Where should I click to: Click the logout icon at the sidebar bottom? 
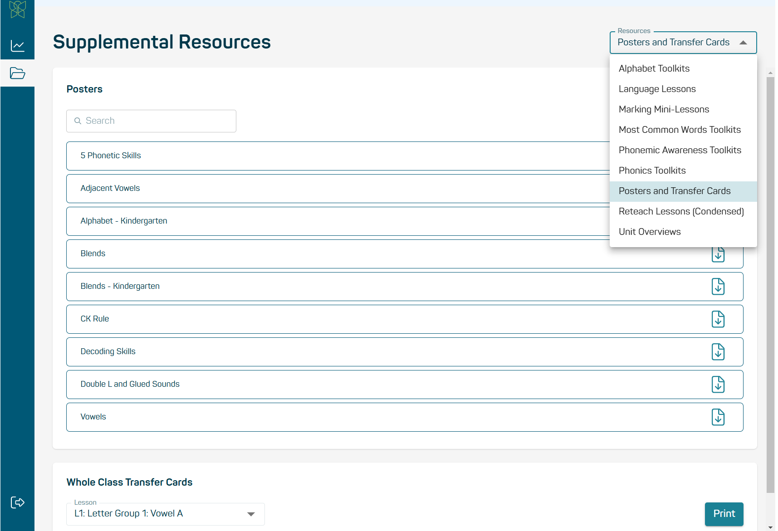coord(17,502)
